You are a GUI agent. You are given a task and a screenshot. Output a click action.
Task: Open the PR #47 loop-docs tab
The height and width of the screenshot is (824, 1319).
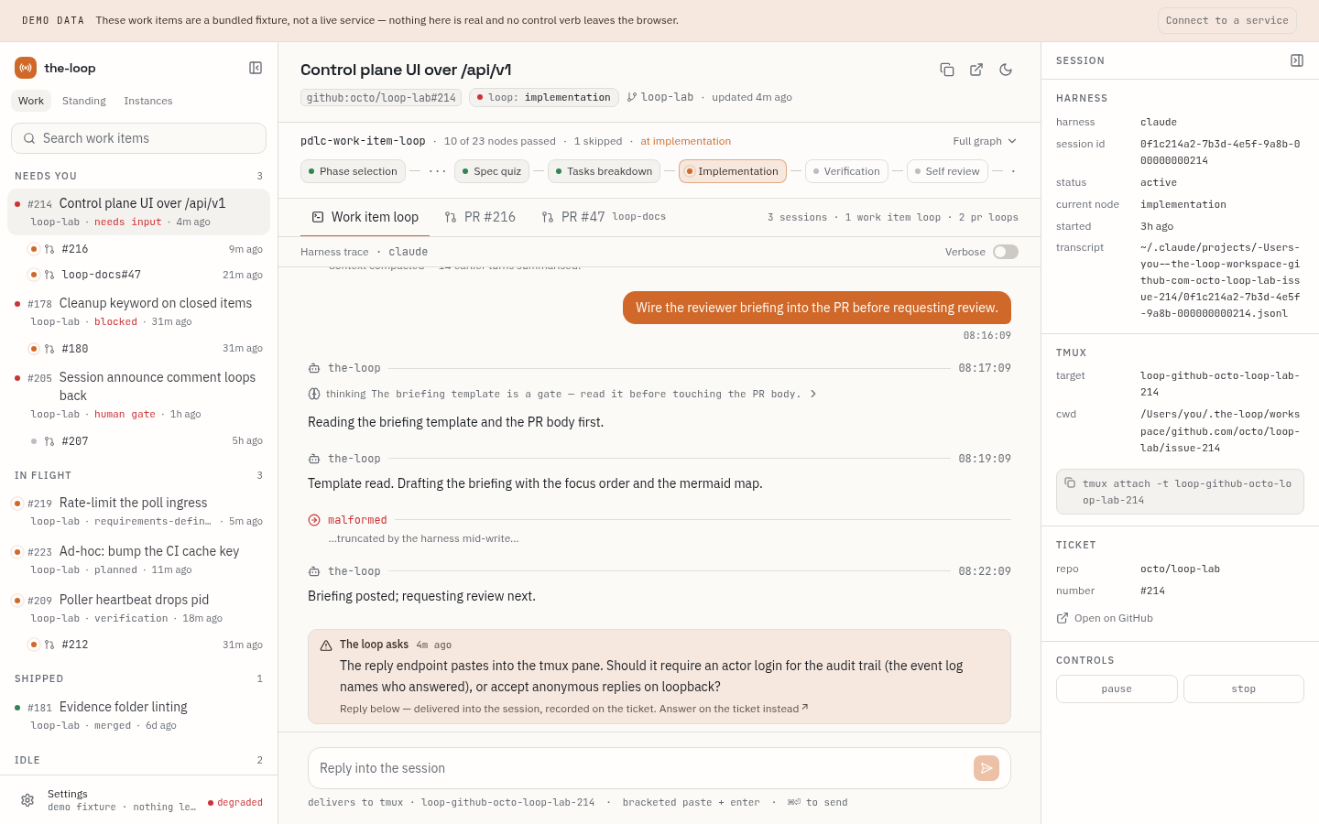pos(604,217)
